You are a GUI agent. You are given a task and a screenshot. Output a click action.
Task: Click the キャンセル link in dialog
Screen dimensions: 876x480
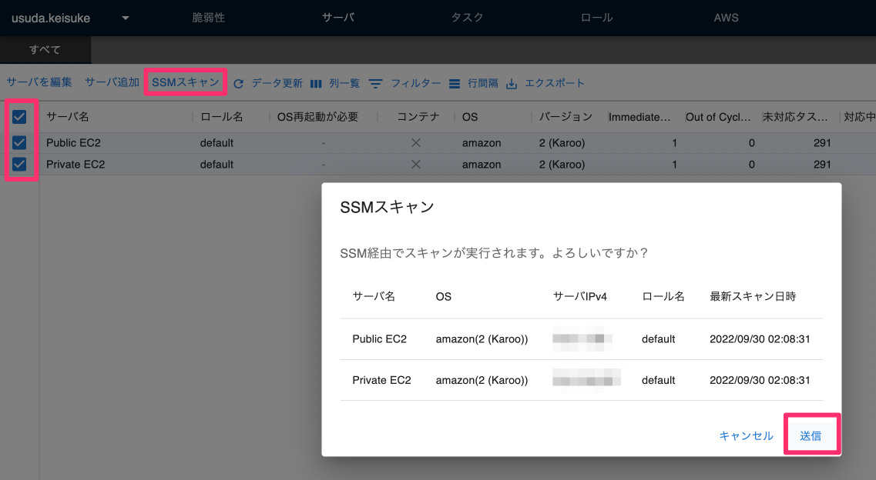pyautogui.click(x=745, y=435)
